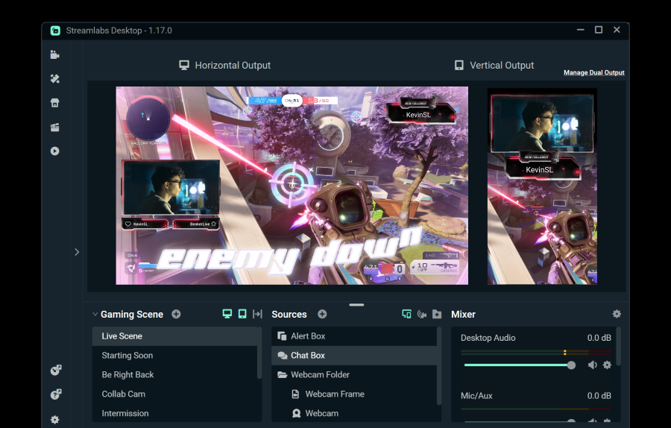Add a new scene with plus icon
This screenshot has width=671, height=428.
click(x=176, y=314)
